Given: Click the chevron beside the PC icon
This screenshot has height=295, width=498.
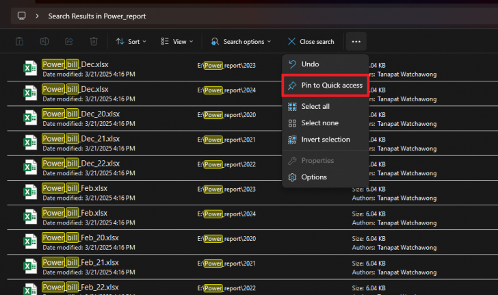Looking at the screenshot, I should coord(37,16).
